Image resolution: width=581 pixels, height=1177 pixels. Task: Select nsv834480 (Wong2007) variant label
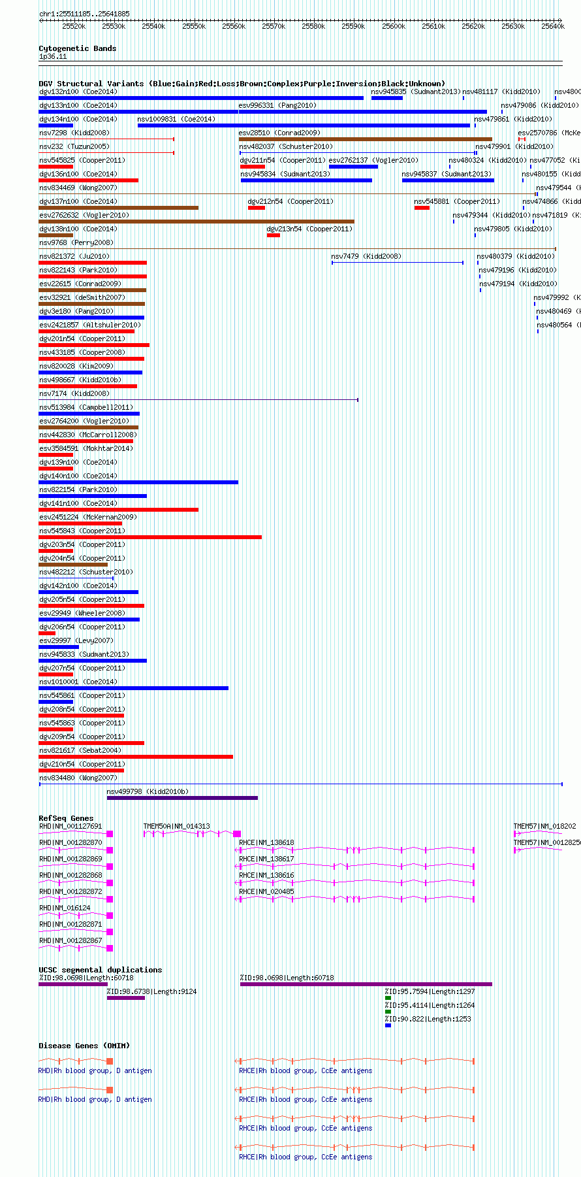78,778
